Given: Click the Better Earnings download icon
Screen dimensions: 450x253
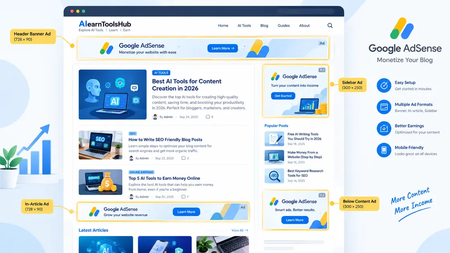Looking at the screenshot, I should pyautogui.click(x=384, y=129).
